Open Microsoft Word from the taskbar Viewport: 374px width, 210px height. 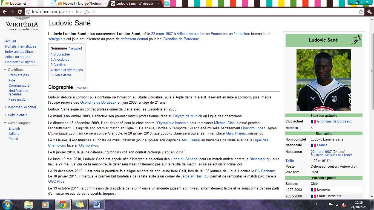pos(96,204)
